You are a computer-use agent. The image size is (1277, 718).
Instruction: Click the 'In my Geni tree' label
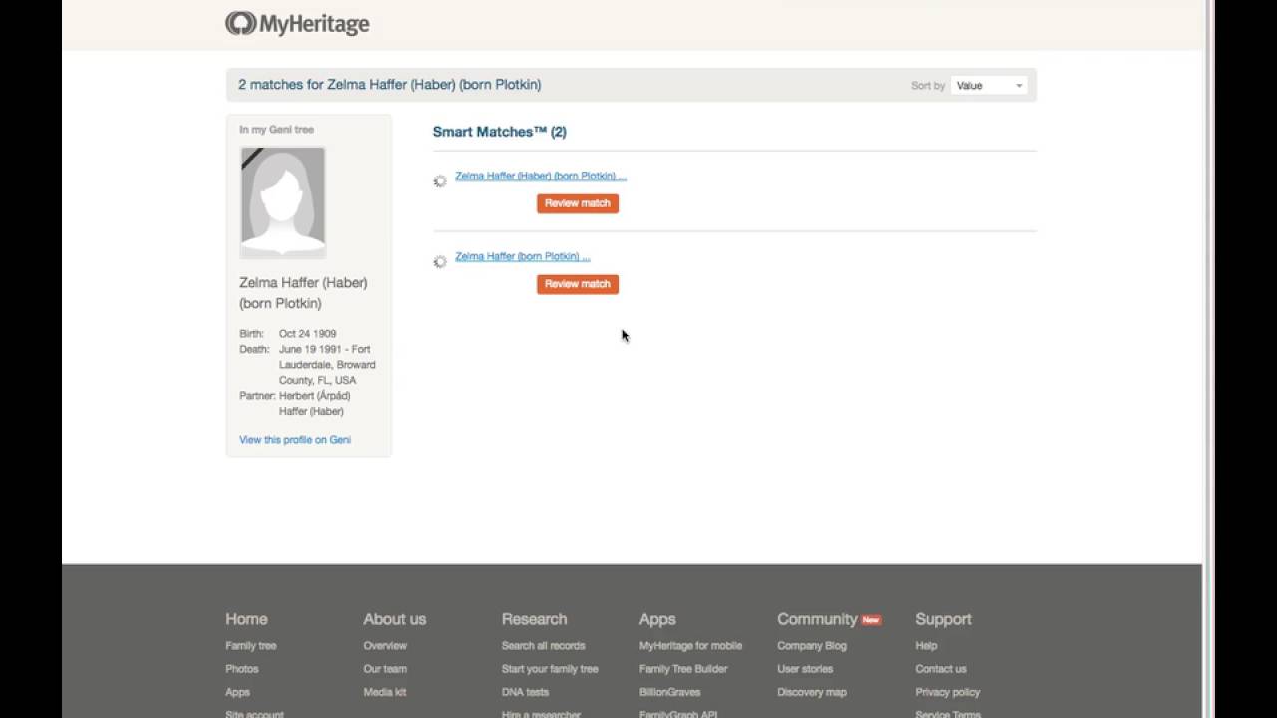point(277,130)
